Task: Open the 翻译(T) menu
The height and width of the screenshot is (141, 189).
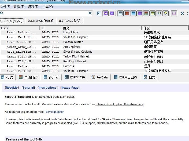Action: pyautogui.click(x=19, y=7)
